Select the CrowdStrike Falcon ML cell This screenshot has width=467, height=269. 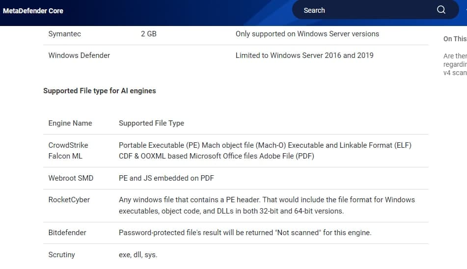point(68,151)
